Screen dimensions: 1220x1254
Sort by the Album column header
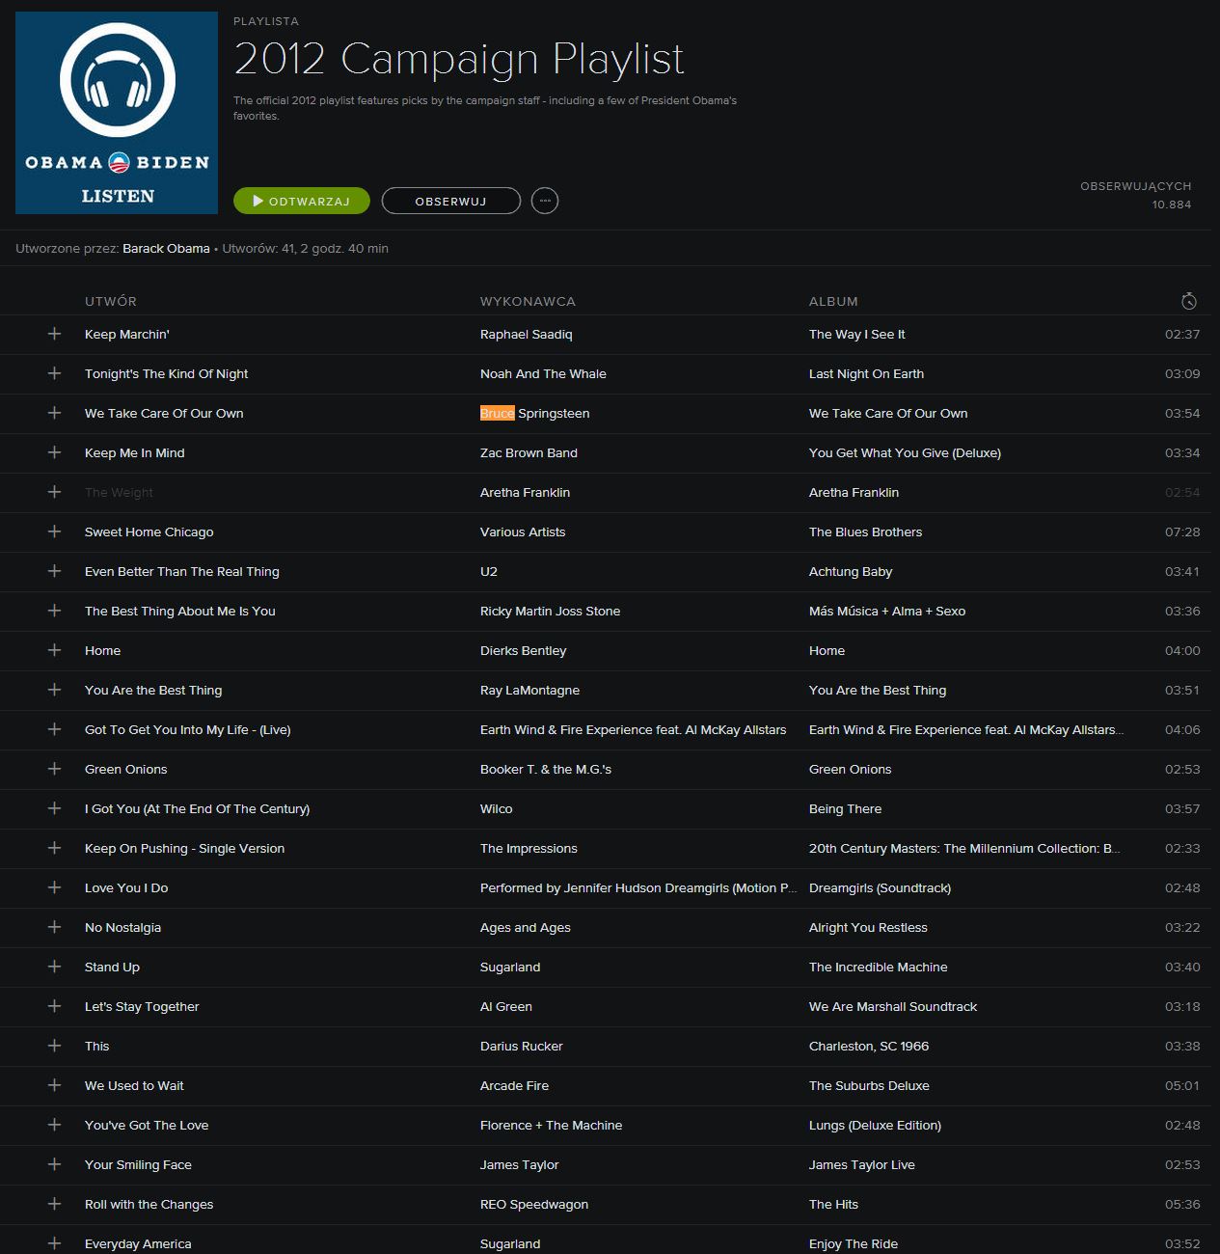(833, 301)
